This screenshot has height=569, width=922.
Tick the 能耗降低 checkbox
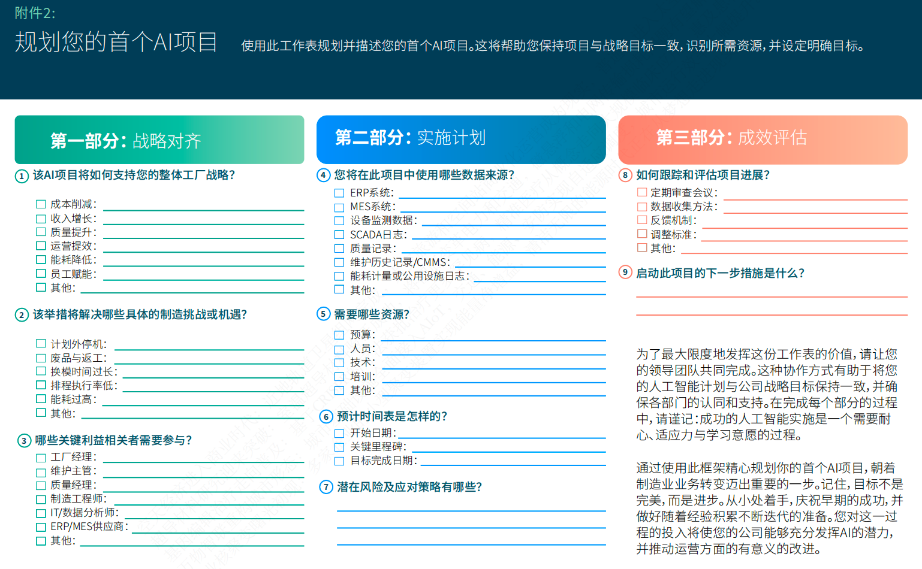pyautogui.click(x=41, y=259)
